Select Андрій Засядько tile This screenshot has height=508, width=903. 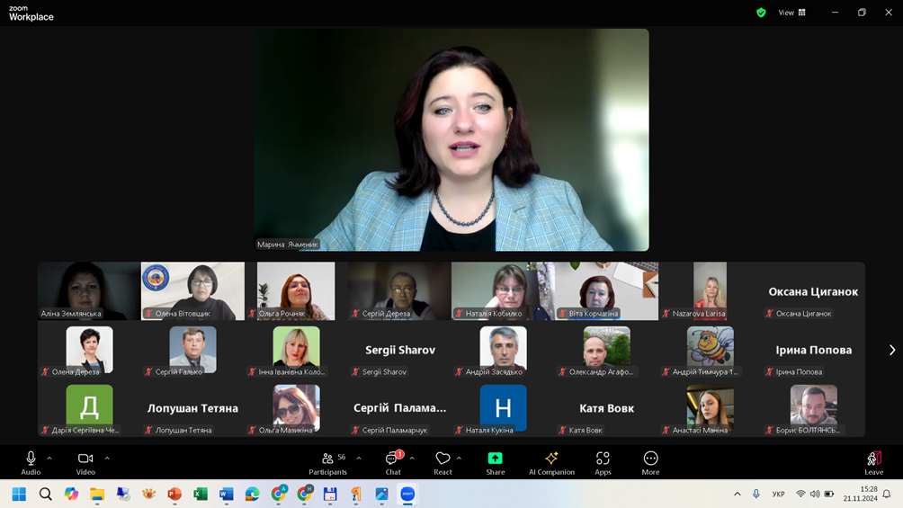(503, 350)
